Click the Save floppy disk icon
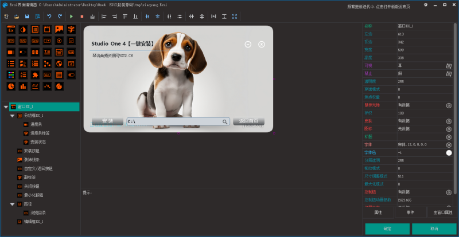This screenshot has height=237, width=459. 28,17
